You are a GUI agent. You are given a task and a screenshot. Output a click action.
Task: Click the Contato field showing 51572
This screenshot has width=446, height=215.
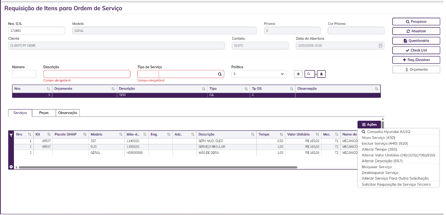(261, 45)
